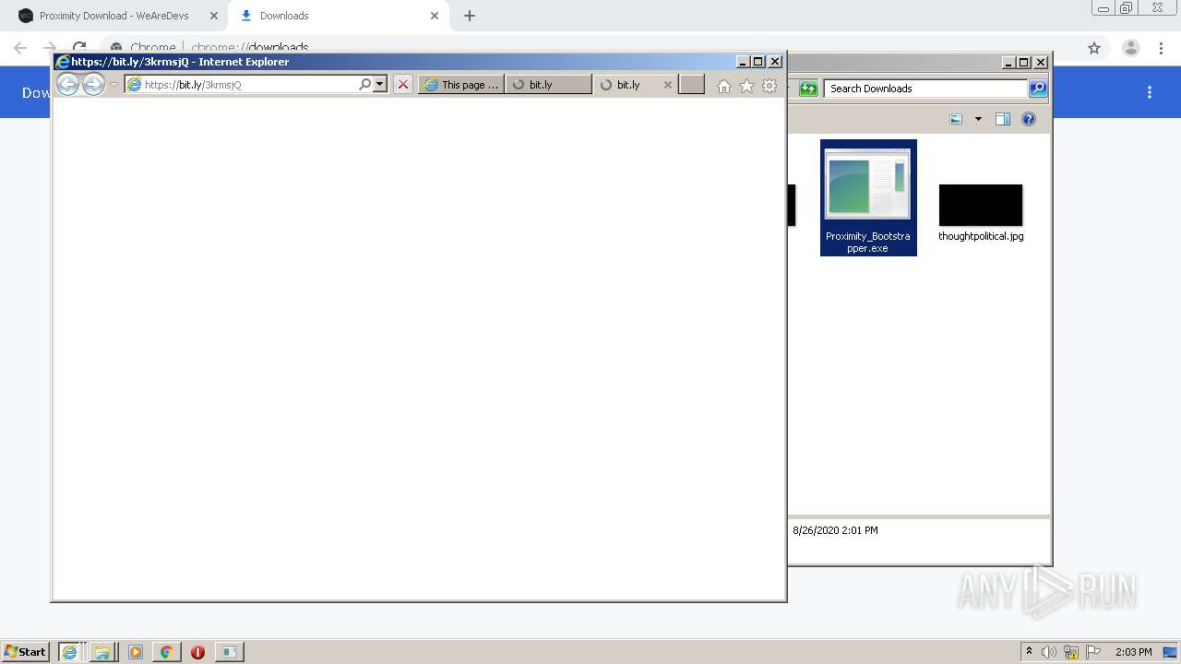Image resolution: width=1181 pixels, height=664 pixels.
Task: Click the search magnifier in IE address bar
Action: 365,85
